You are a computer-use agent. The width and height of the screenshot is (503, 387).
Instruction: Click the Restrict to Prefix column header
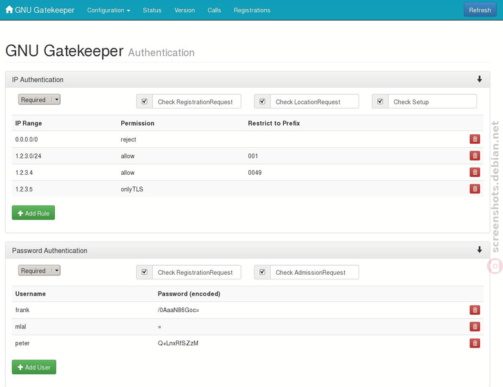tap(274, 123)
